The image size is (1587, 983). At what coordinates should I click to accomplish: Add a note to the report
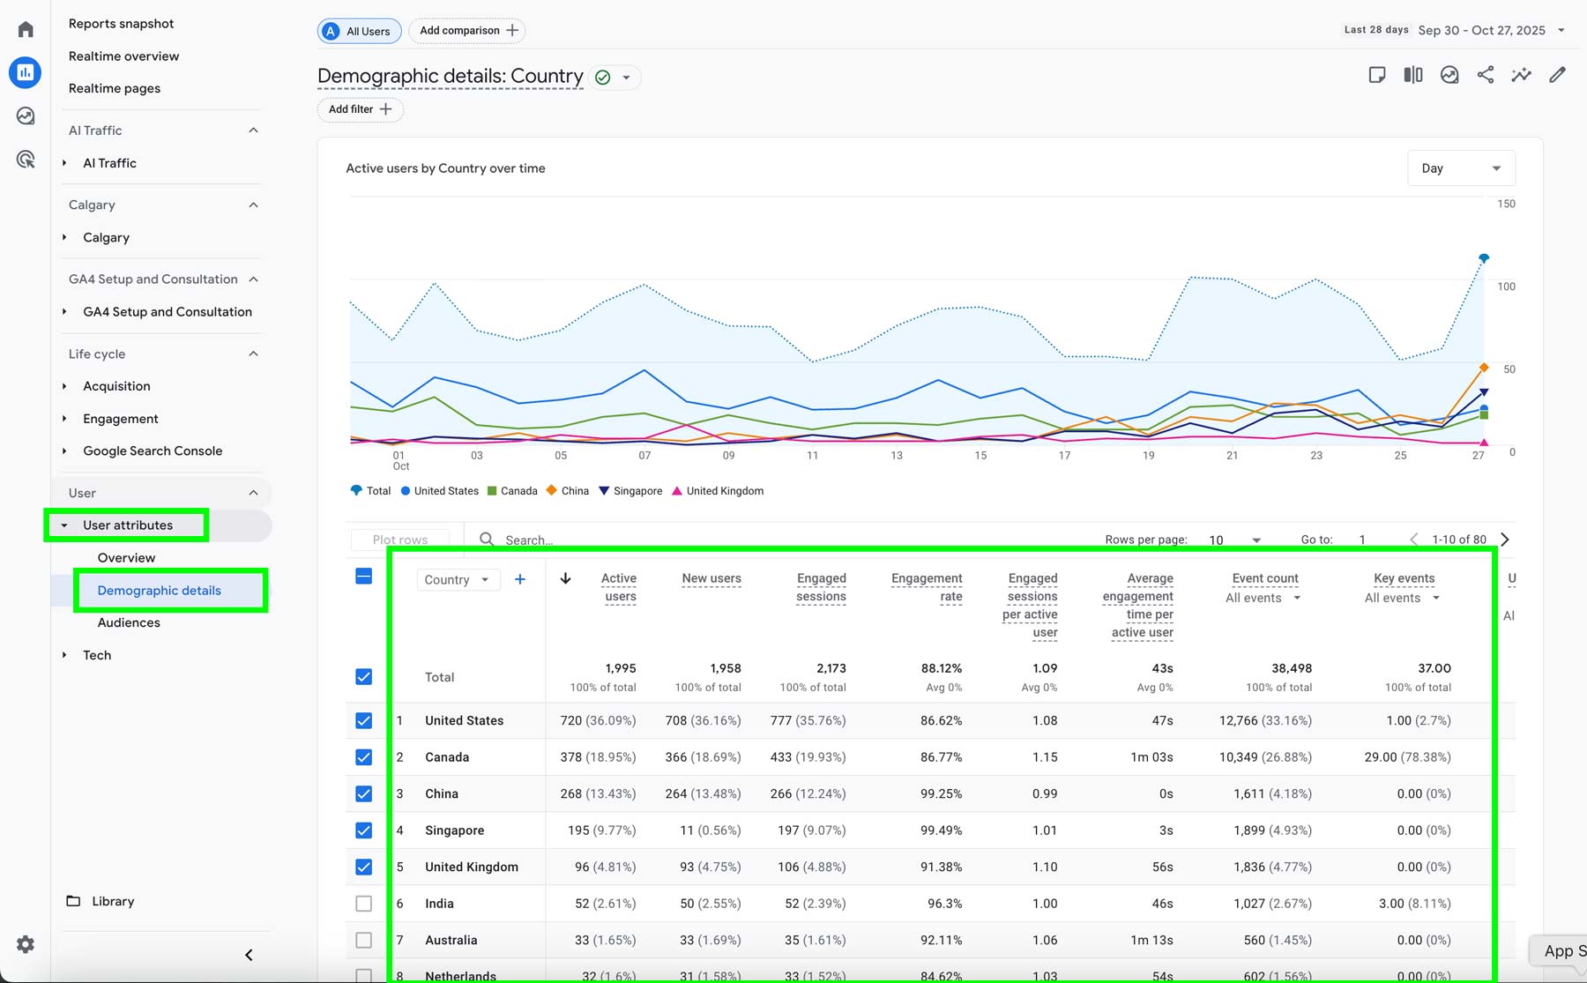click(1377, 74)
